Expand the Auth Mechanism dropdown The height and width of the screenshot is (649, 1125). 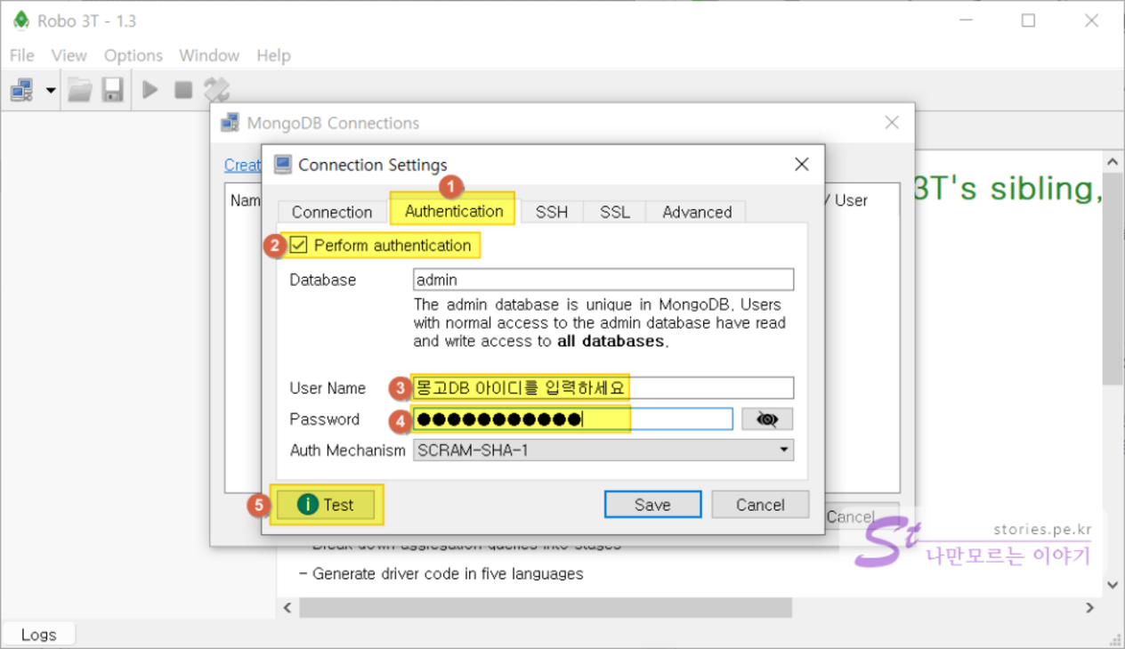pyautogui.click(x=603, y=450)
